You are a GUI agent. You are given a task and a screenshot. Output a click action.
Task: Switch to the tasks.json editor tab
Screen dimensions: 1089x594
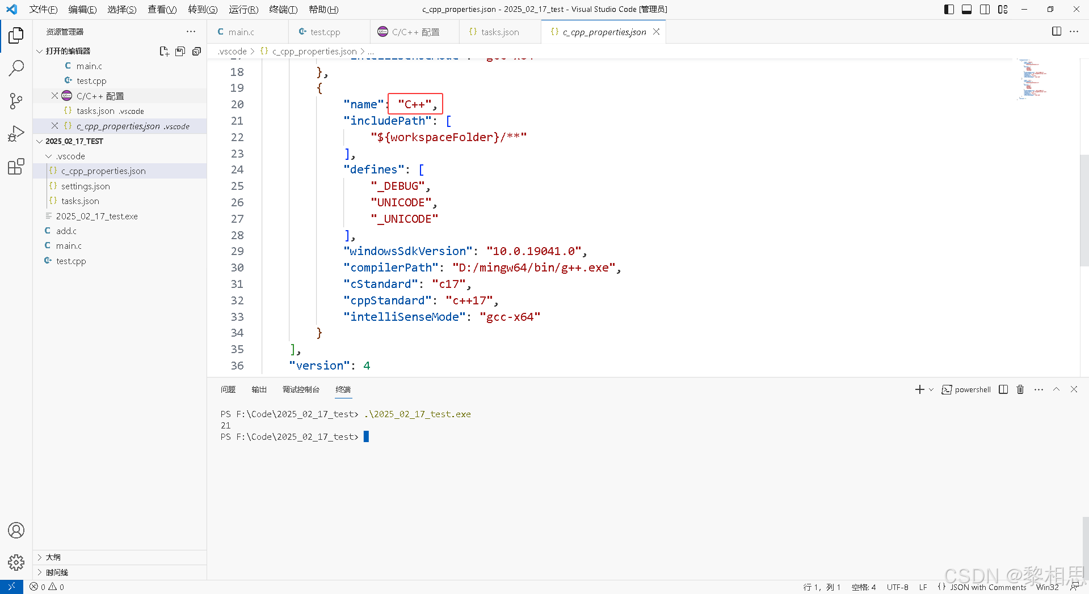pyautogui.click(x=500, y=32)
